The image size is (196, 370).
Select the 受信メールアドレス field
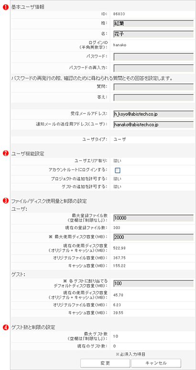tap(153, 114)
